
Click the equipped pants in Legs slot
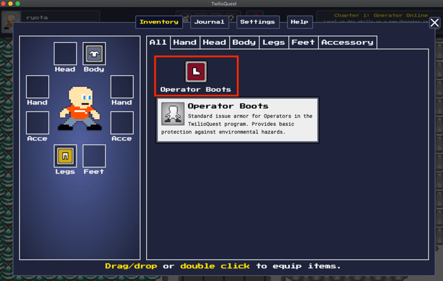[65, 156]
